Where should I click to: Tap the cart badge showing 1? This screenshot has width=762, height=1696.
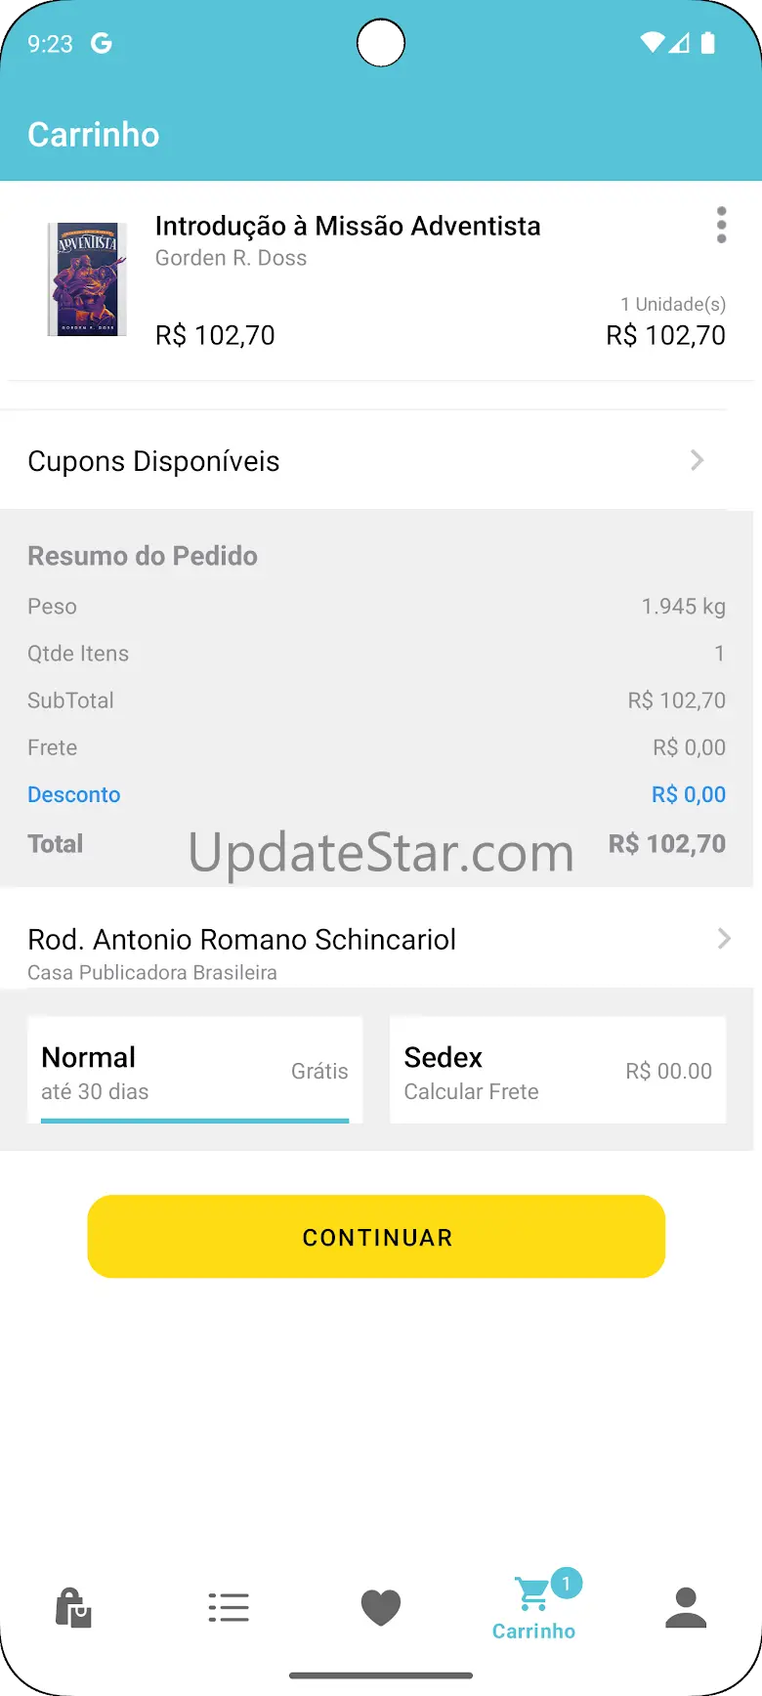coord(566,1584)
